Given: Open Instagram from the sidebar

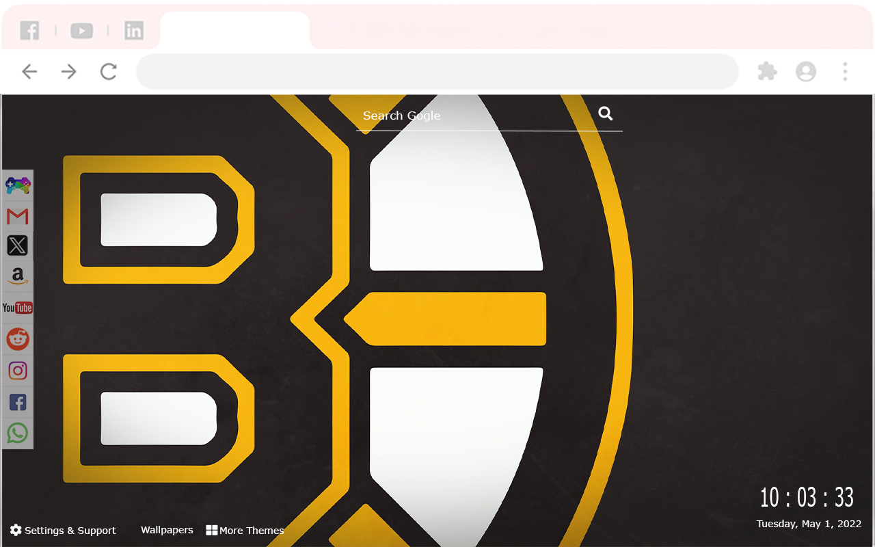Looking at the screenshot, I should [x=17, y=370].
